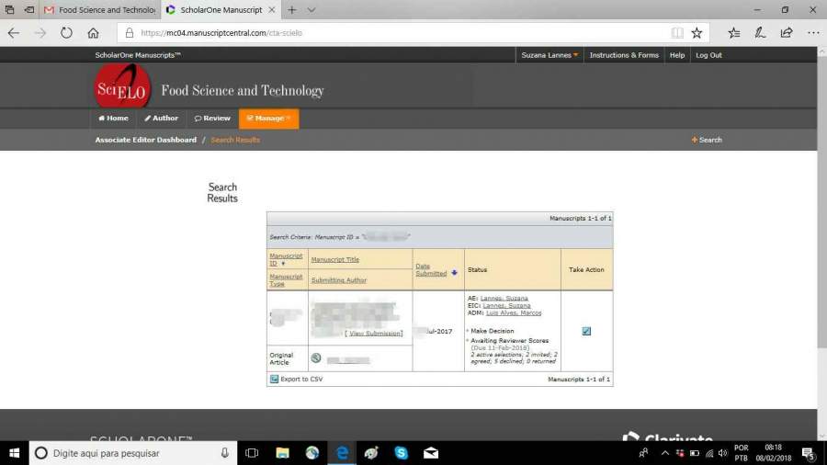This screenshot has height=465, width=827.
Task: Click the SciELO journal logo
Action: (122, 89)
